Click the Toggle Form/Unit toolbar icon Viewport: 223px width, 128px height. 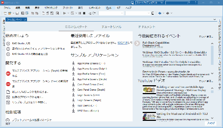(x=52, y=13)
